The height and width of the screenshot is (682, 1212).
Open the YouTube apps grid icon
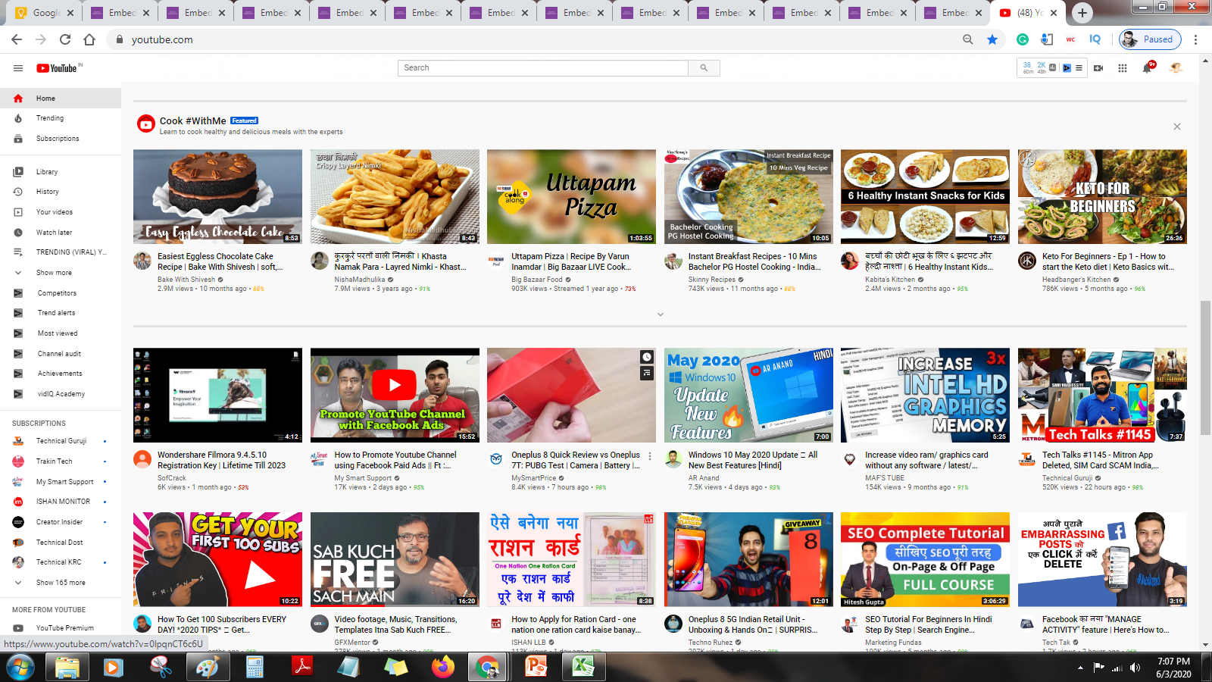tap(1123, 68)
